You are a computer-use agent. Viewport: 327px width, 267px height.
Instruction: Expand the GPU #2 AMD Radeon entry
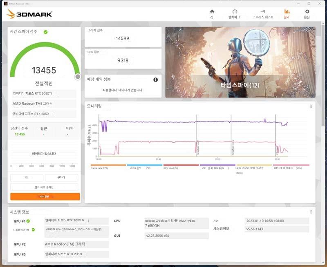pos(76,244)
